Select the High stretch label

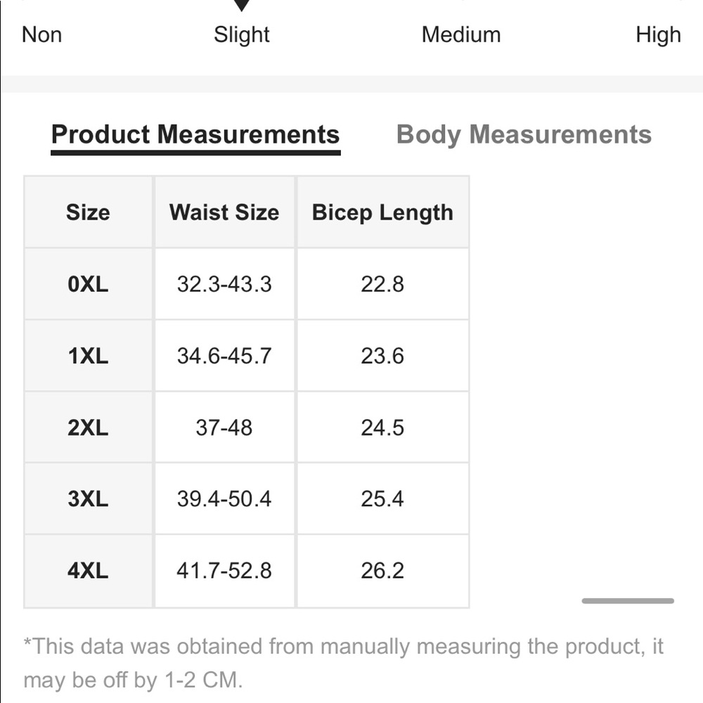coord(658,34)
